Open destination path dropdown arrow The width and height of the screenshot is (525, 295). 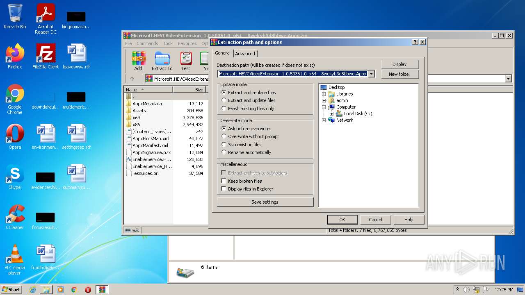(x=371, y=74)
